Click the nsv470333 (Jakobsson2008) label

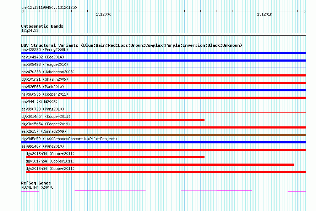48,72
